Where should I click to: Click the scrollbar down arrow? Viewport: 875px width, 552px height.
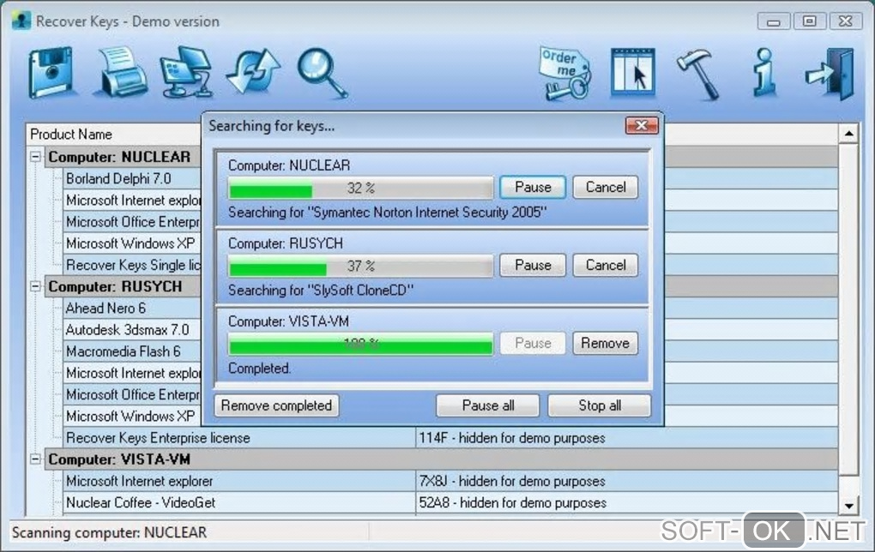tap(848, 507)
